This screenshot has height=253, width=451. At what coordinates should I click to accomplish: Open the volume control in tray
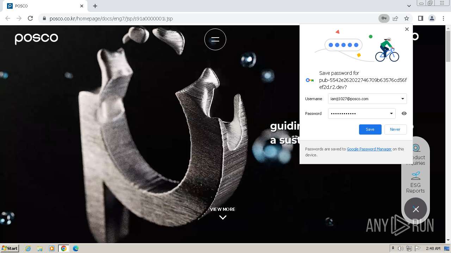pyautogui.click(x=401, y=248)
